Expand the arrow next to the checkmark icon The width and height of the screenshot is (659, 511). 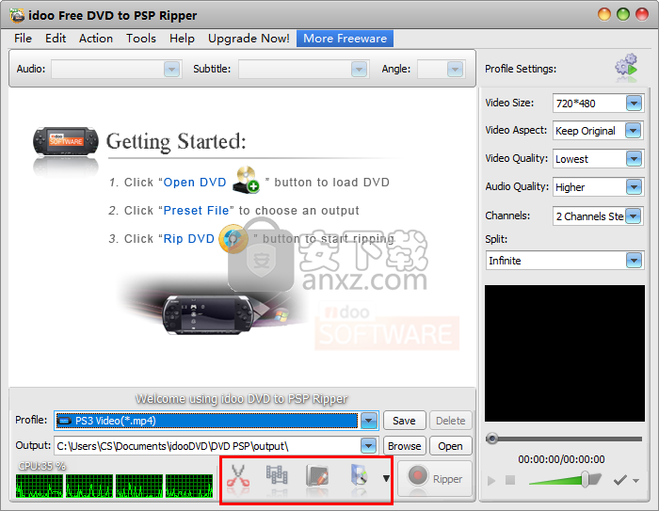coord(635,481)
